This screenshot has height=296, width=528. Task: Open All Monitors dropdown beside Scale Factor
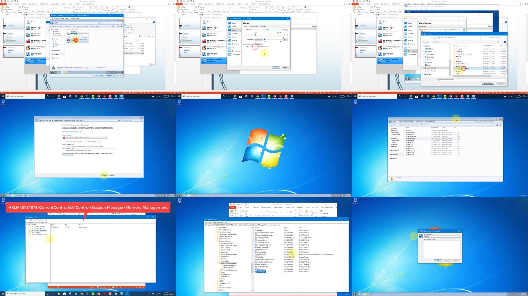coord(259,40)
